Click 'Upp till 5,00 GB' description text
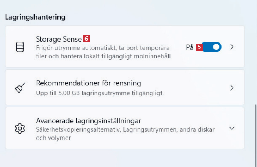The height and width of the screenshot is (167, 257). tap(99, 93)
